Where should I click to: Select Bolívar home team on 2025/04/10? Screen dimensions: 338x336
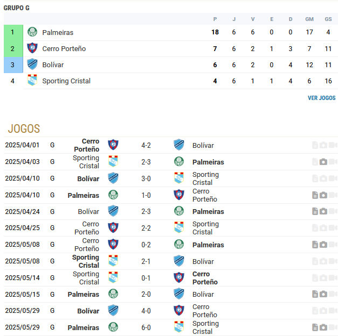[x=88, y=178]
